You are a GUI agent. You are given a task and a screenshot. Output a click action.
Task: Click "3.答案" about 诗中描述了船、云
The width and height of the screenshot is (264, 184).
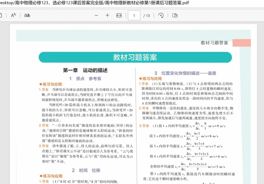44,146
